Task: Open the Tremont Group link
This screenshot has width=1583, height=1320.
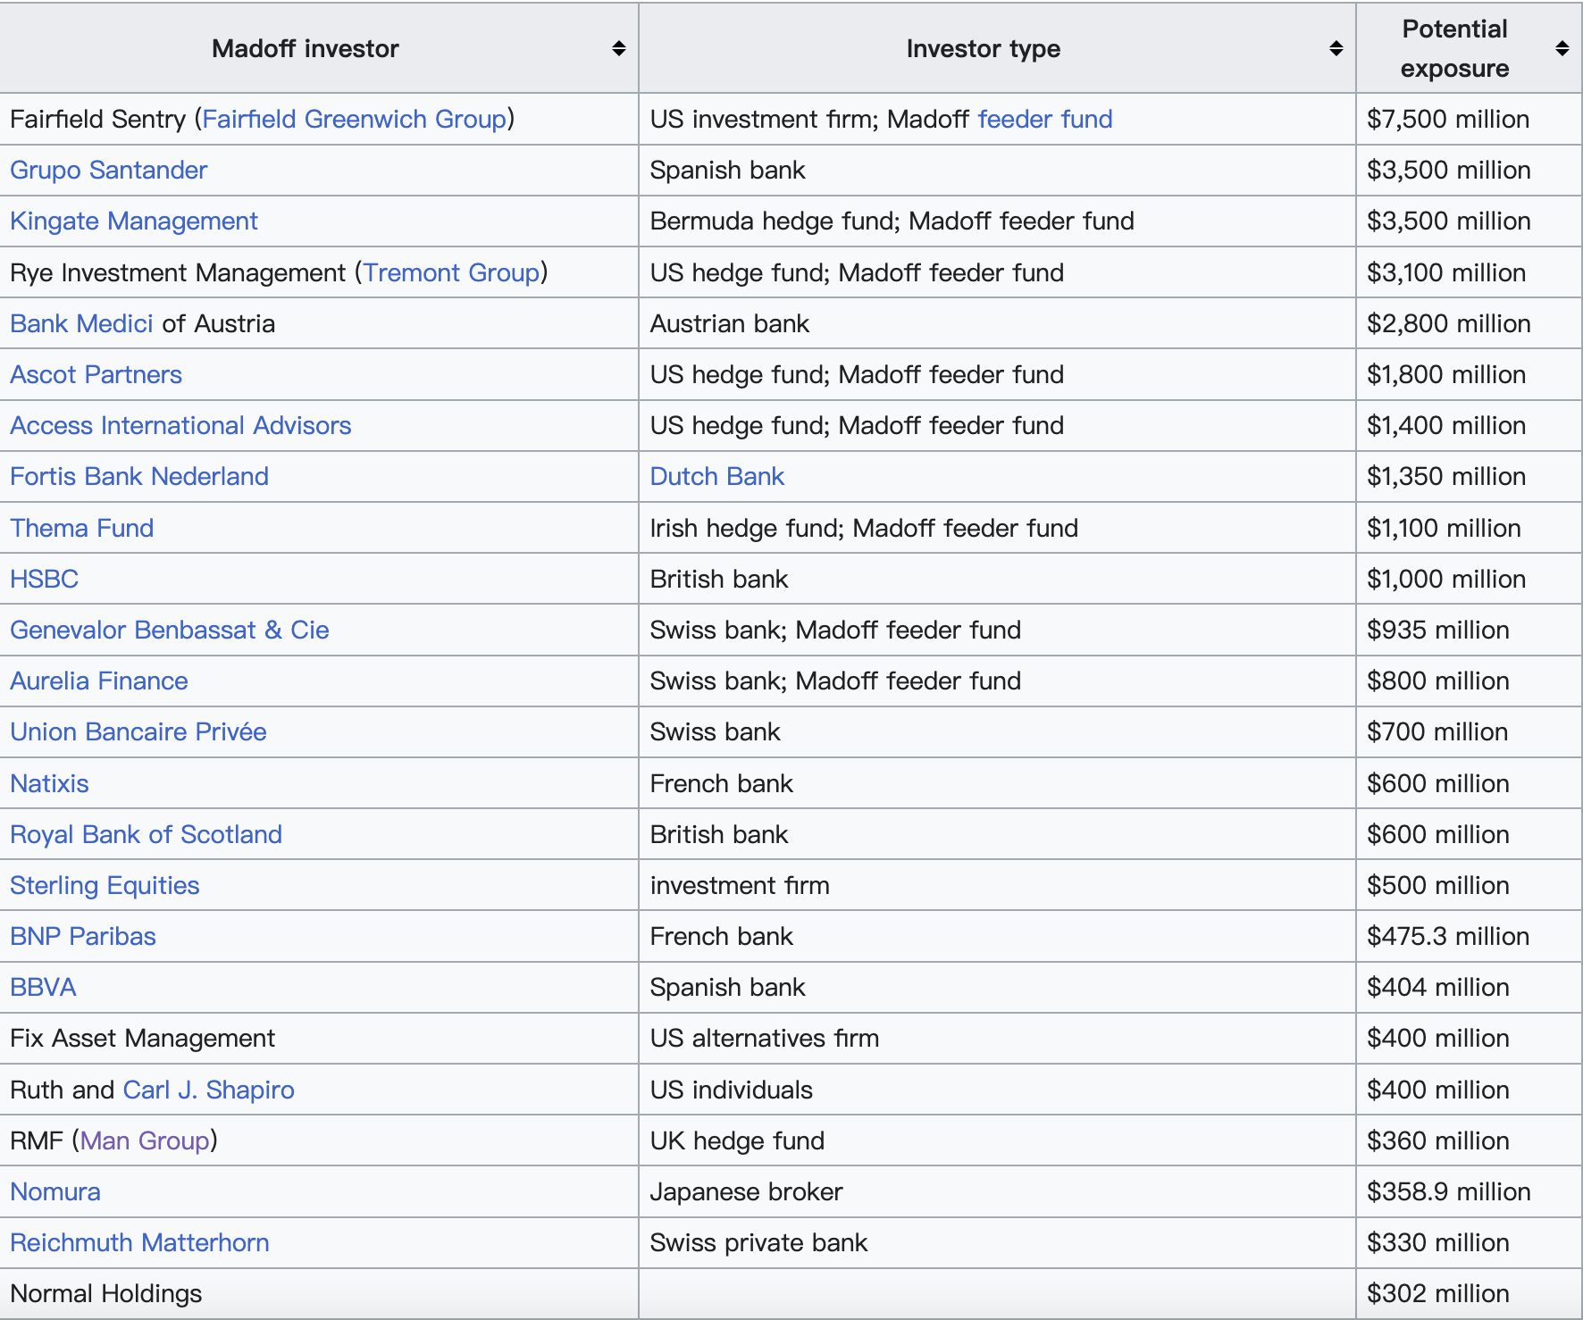Action: tap(451, 272)
